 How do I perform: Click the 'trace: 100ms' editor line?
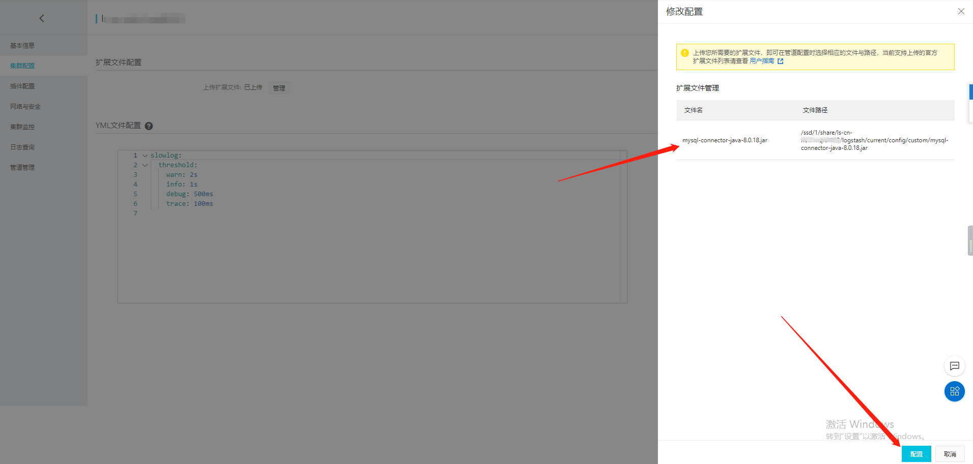[x=189, y=204]
